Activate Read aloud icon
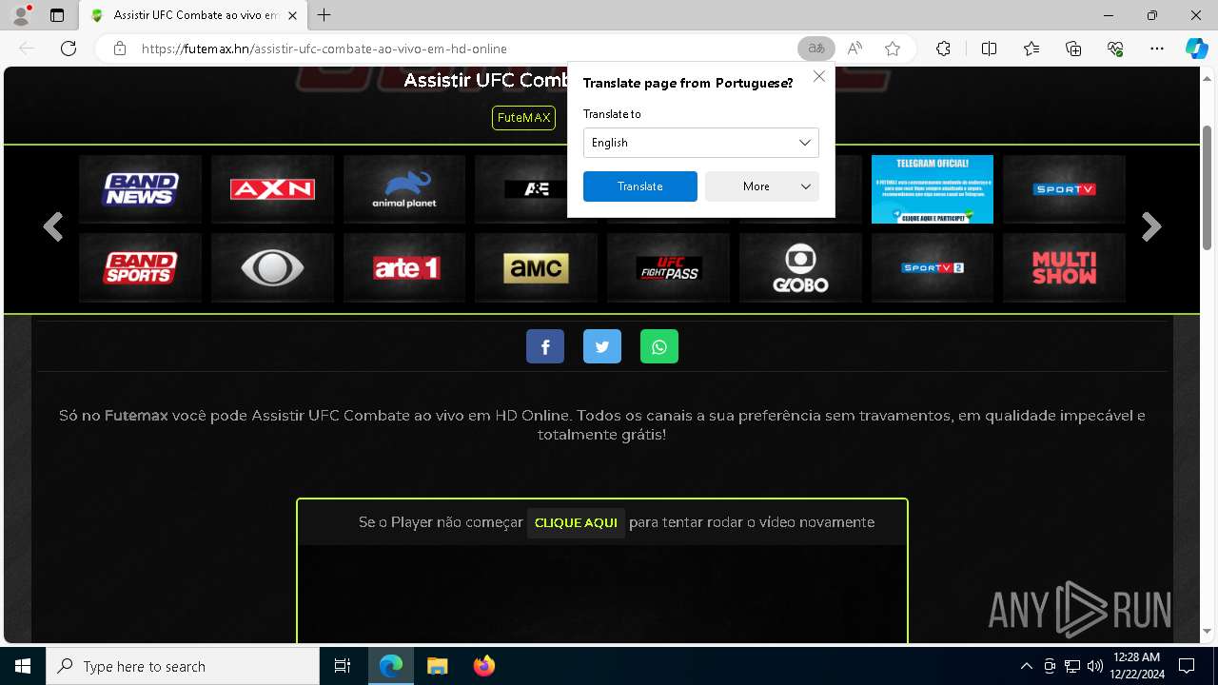The image size is (1218, 685). point(855,49)
